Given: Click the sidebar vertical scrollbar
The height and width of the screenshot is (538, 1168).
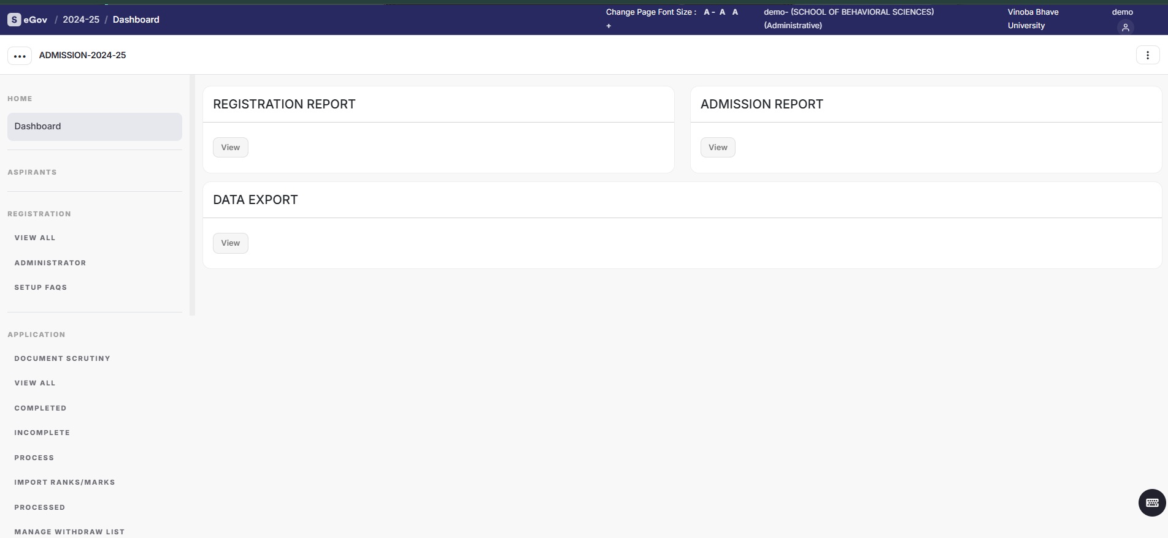Looking at the screenshot, I should pos(192,195).
